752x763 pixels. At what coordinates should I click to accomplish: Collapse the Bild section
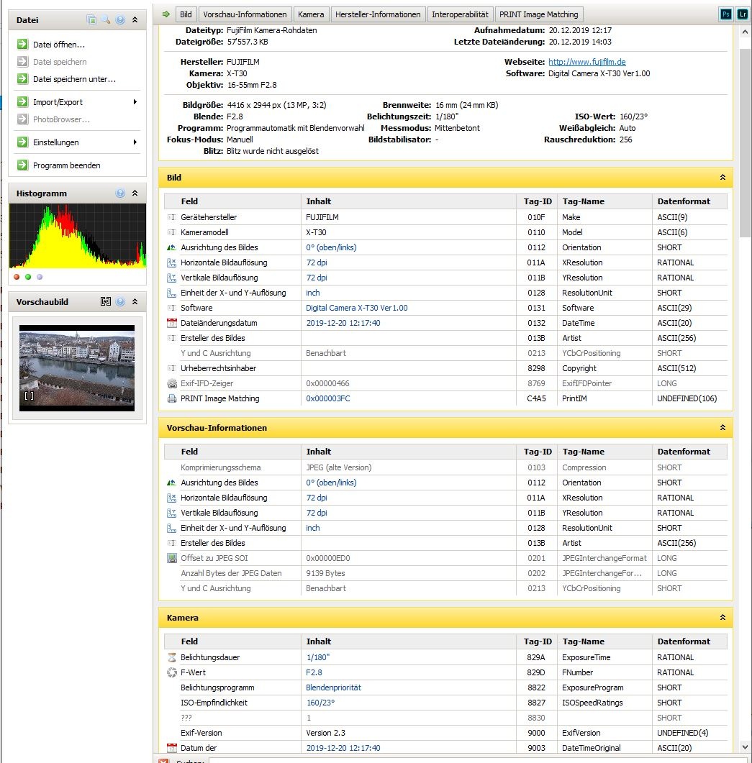click(x=722, y=178)
